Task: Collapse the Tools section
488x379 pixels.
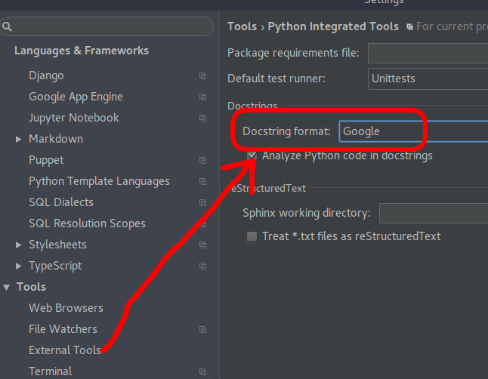Action: click(x=6, y=287)
